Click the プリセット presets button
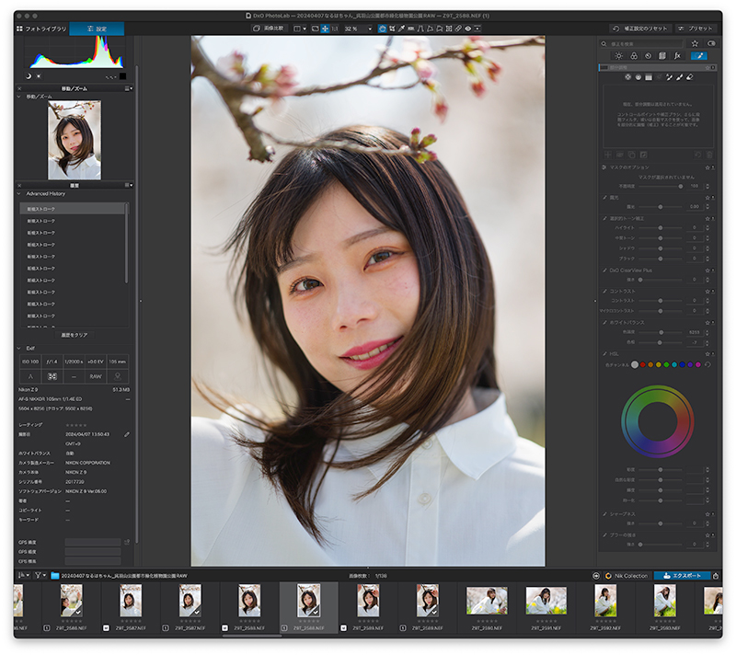This screenshot has width=736, height=655. [696, 29]
